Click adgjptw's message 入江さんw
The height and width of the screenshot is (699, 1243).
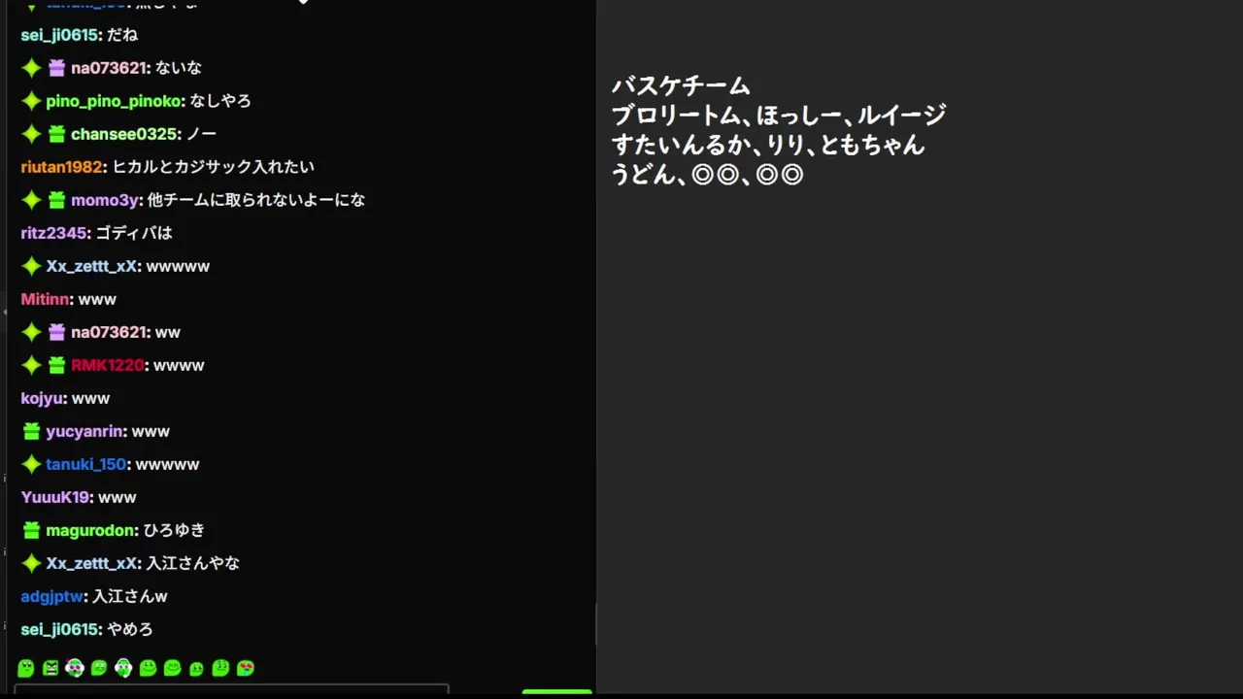pyautogui.click(x=130, y=596)
